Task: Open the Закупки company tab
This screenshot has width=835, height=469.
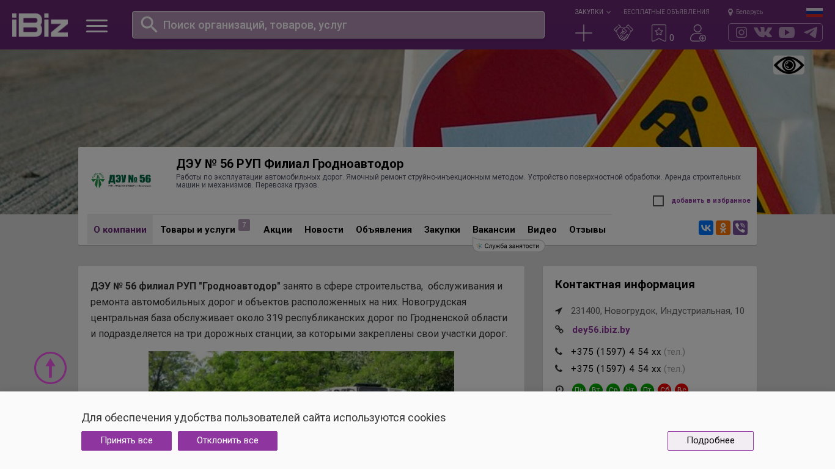Action: [442, 230]
